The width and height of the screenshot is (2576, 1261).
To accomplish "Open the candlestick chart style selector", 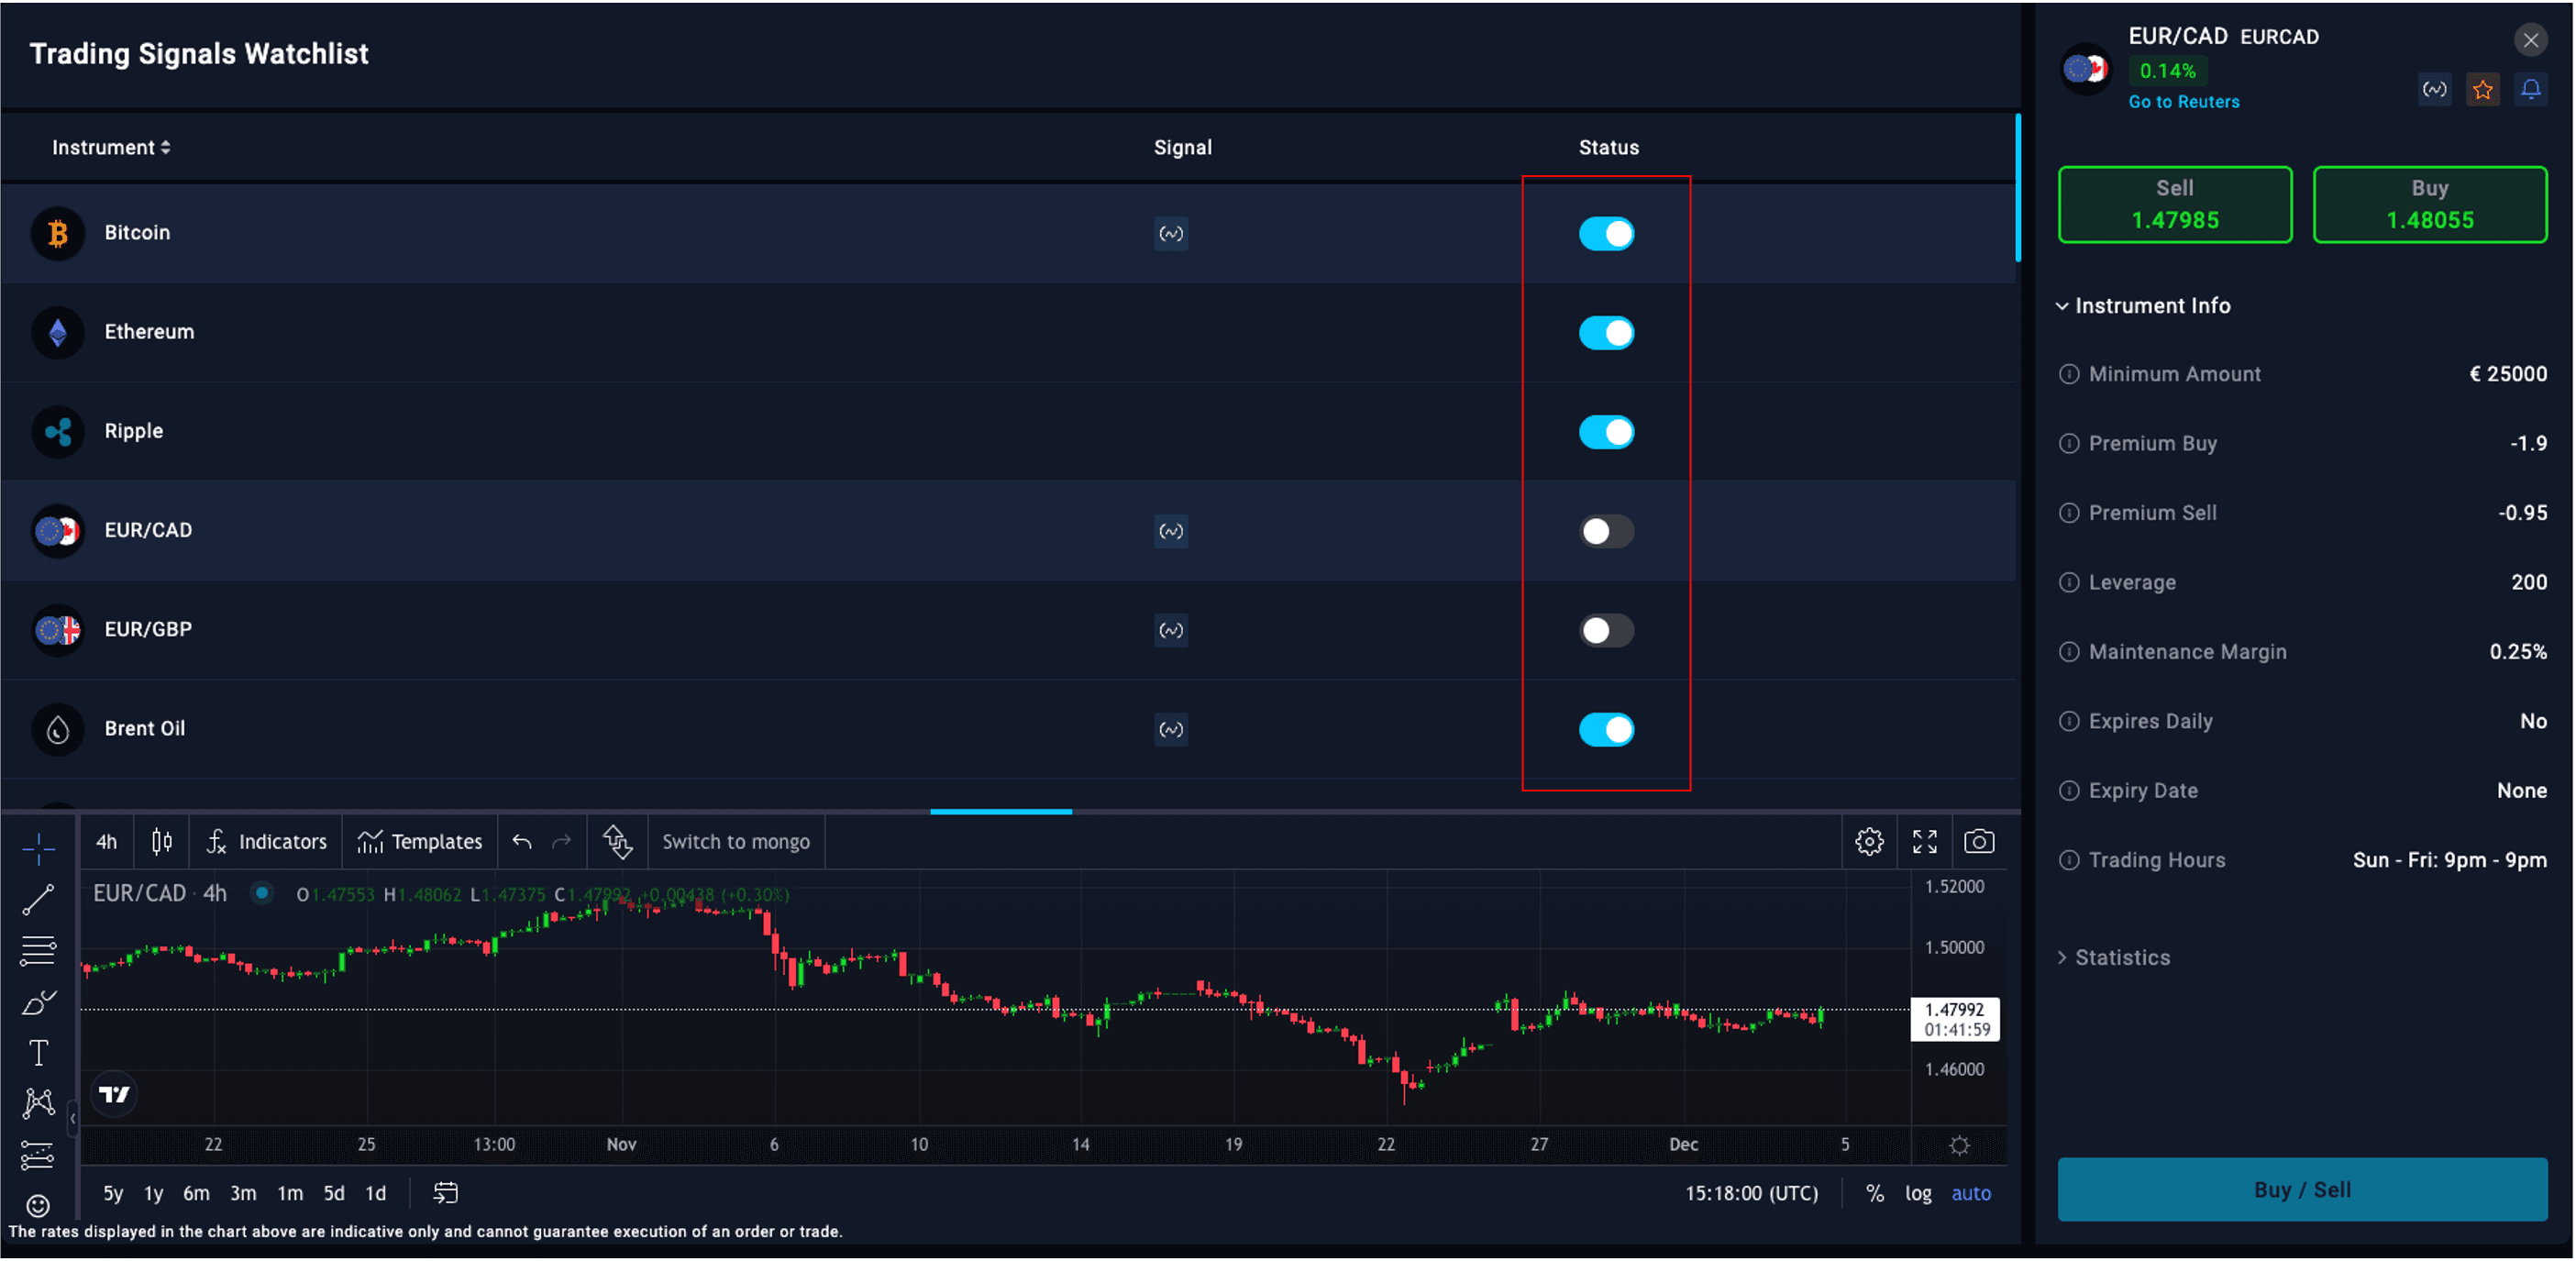I will click(x=162, y=842).
